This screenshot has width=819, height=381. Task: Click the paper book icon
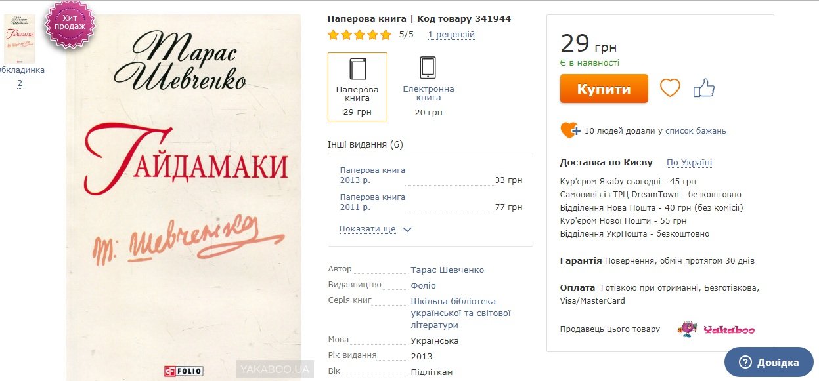(357, 69)
